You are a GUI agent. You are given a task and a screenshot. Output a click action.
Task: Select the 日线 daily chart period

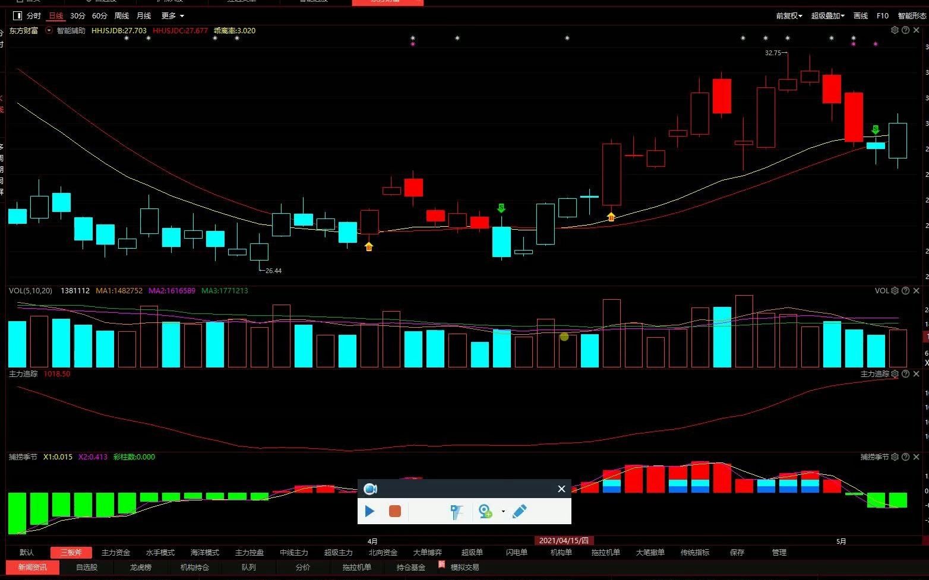(x=56, y=16)
